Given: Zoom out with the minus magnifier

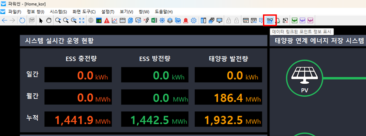Looking at the screenshot, I should click(66, 21).
